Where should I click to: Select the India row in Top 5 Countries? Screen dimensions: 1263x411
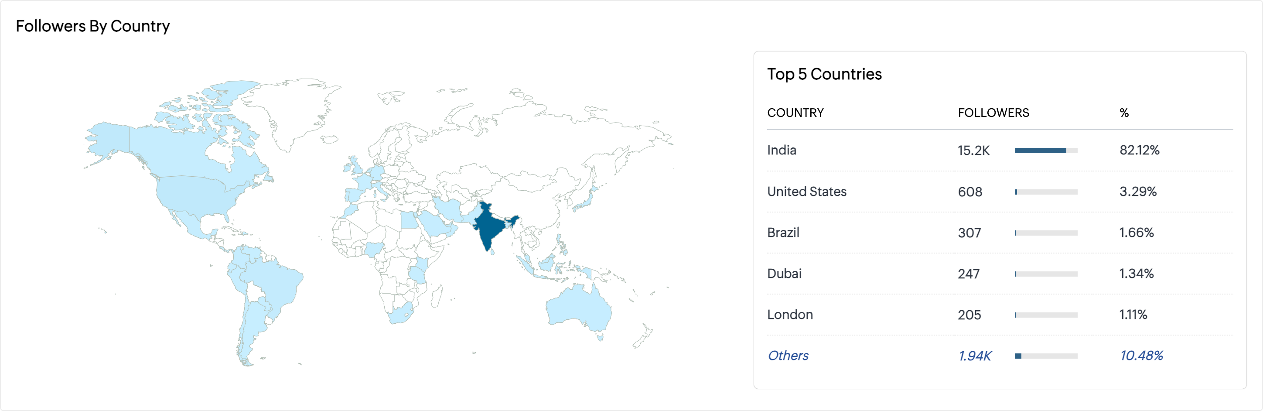(1000, 151)
